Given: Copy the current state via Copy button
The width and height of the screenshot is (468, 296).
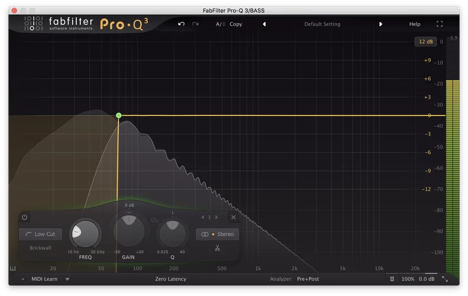Looking at the screenshot, I should (x=236, y=24).
